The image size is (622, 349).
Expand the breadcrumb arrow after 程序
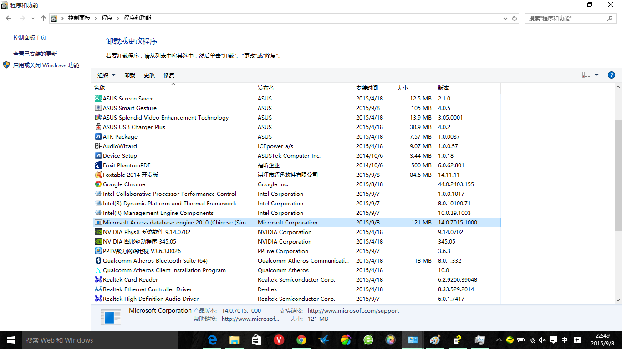coord(118,18)
